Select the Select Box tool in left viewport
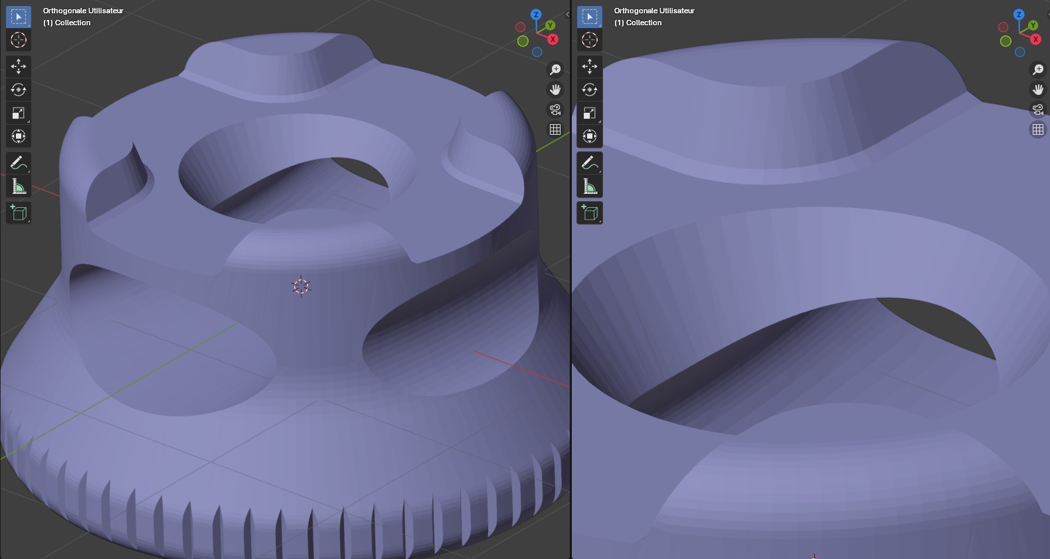Screen dimensions: 1050x559 [19, 16]
